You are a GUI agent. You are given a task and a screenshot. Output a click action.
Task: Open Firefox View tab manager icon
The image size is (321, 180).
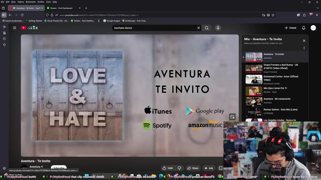pyautogui.click(x=3, y=8)
